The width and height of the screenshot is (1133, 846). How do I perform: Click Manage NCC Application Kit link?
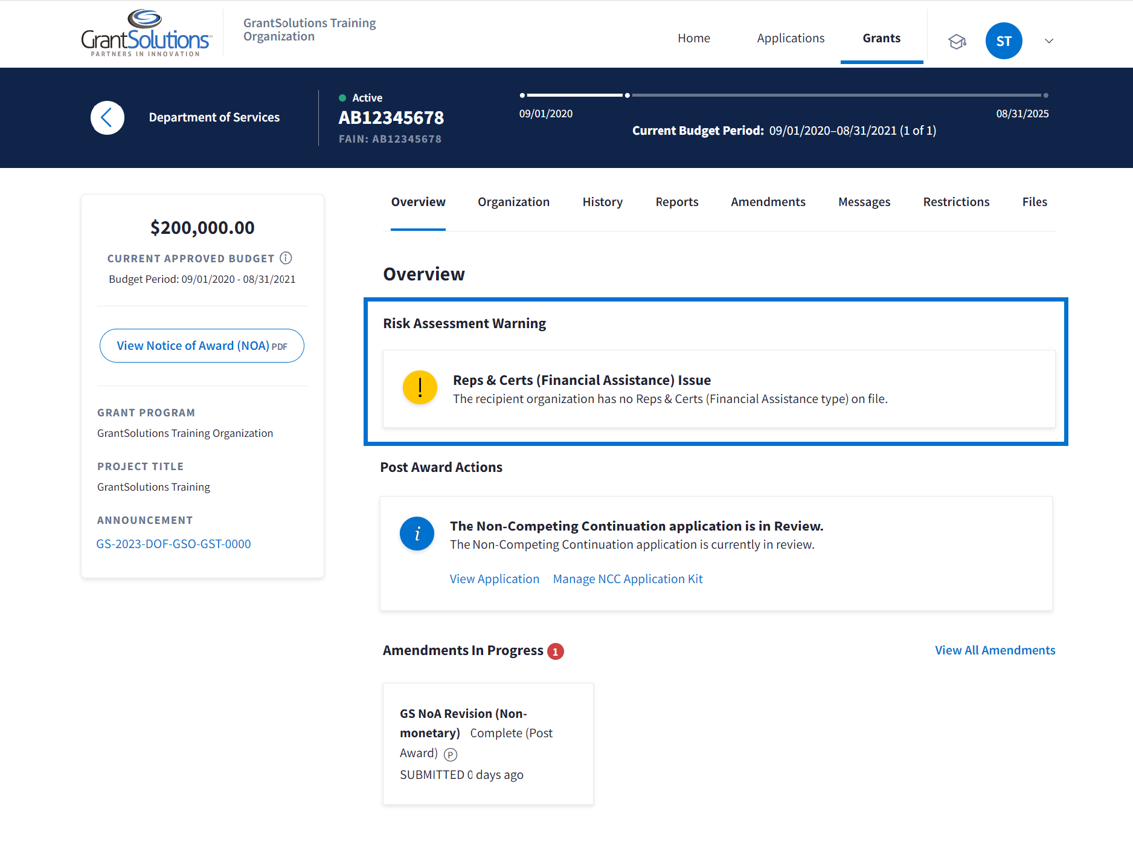click(627, 579)
